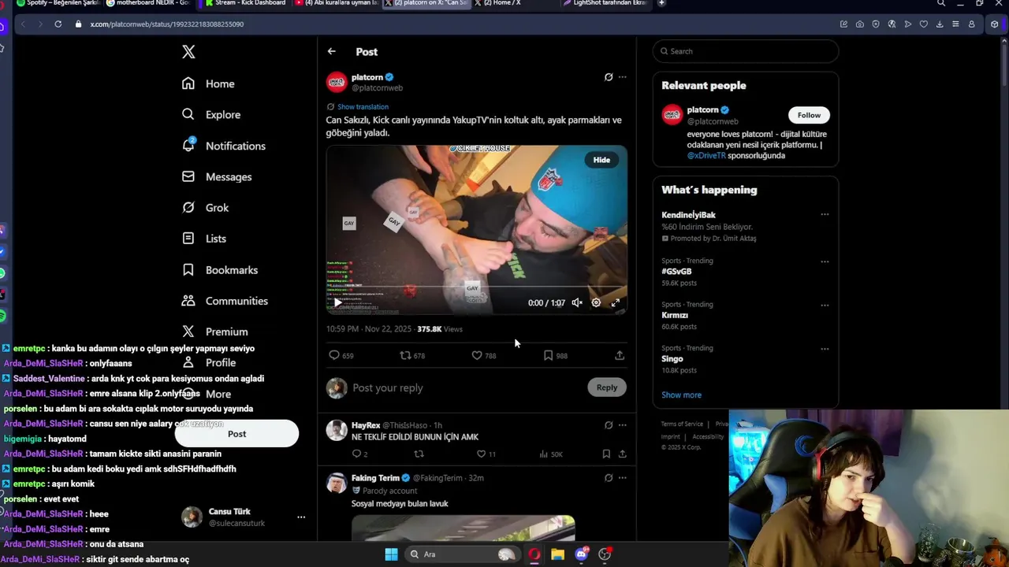Screen dimensions: 1009x567
Task: Click Grok icon on Faking Terim reply
Action: (x=609, y=477)
